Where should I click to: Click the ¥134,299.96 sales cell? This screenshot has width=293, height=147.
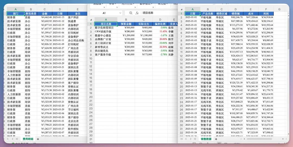235,33
